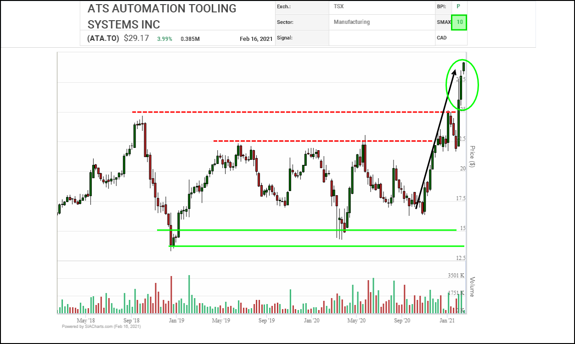Select the ATA.TO ticker symbol
The width and height of the screenshot is (575, 344).
click(x=103, y=39)
